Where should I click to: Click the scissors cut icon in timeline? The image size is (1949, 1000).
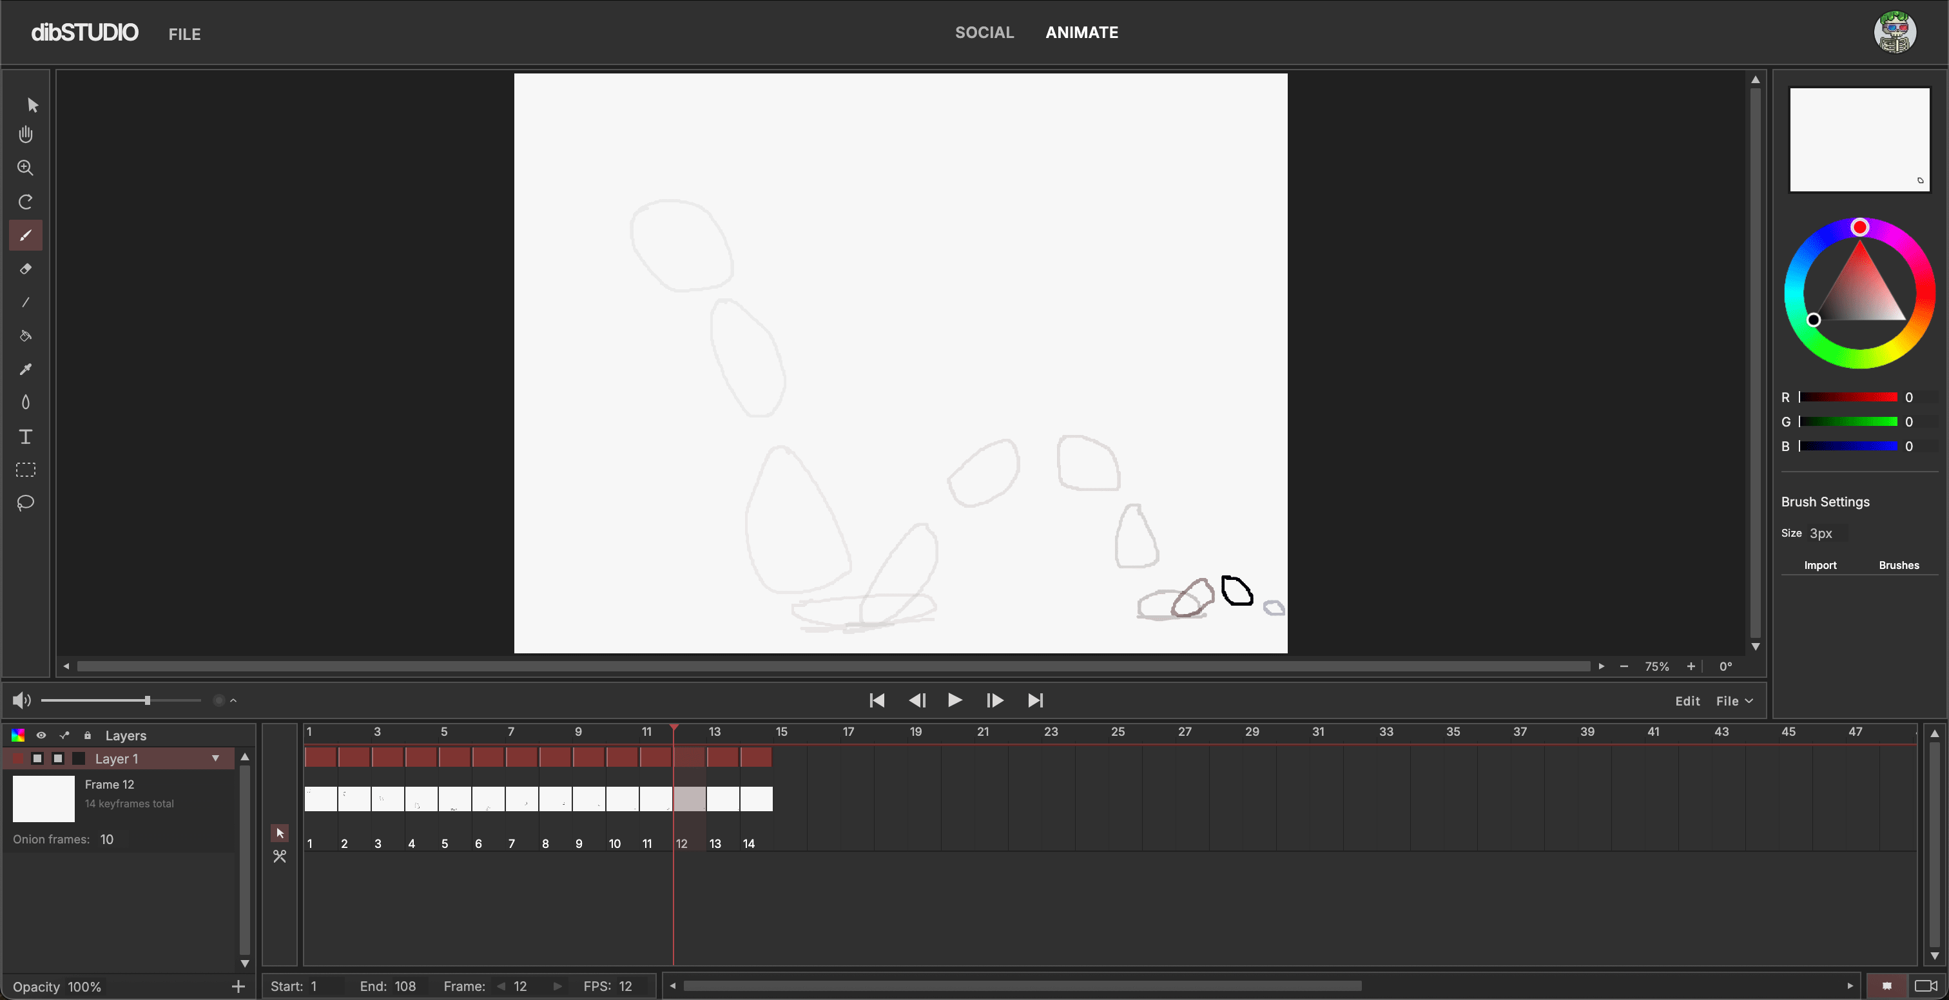click(280, 856)
